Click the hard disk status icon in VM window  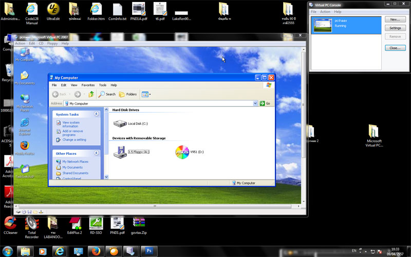[x=18, y=212]
